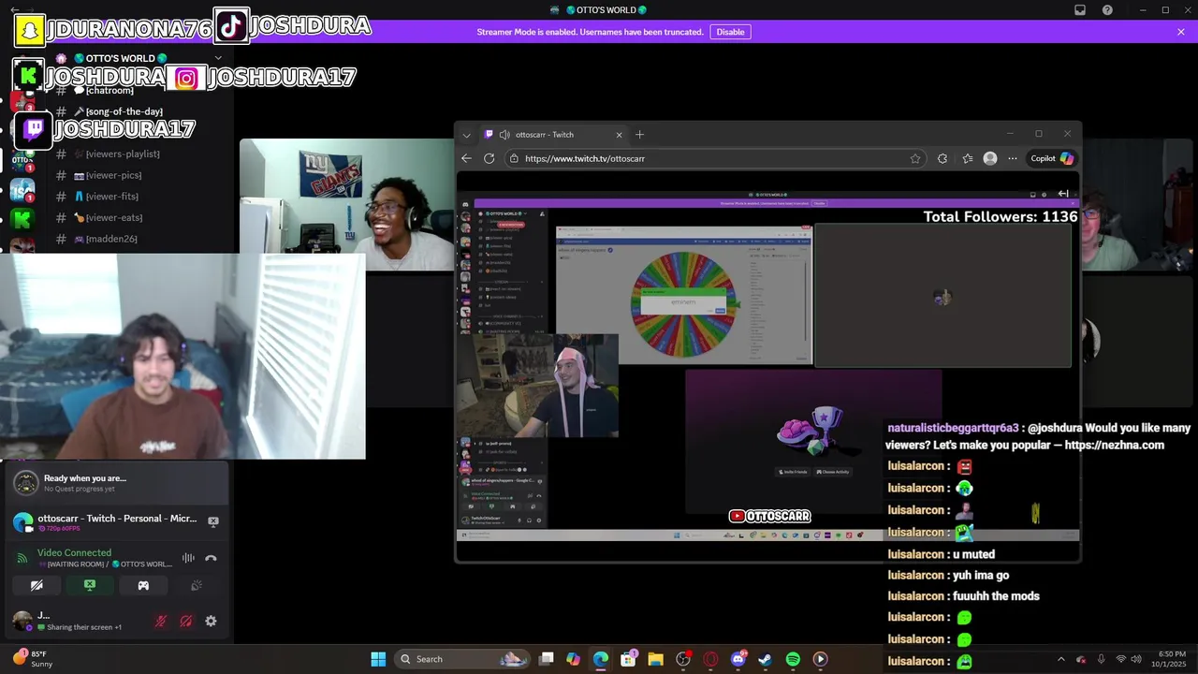This screenshot has width=1198, height=674.
Task: Open the [viewer-fits] channel
Action: [112, 197]
